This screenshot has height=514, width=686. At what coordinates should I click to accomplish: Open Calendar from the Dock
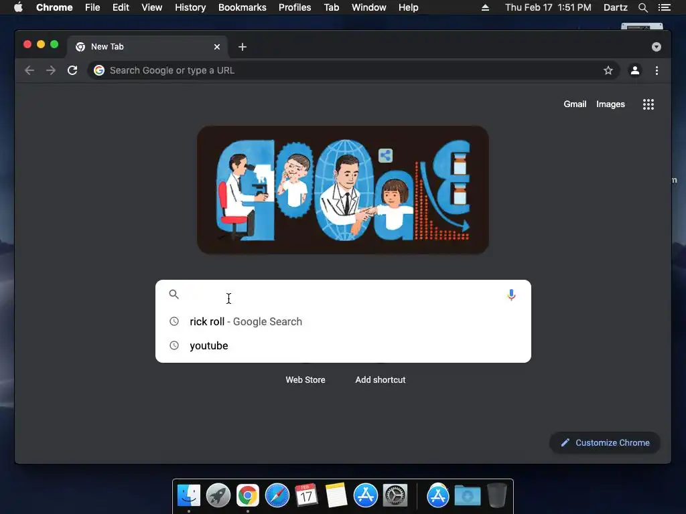[x=306, y=496]
